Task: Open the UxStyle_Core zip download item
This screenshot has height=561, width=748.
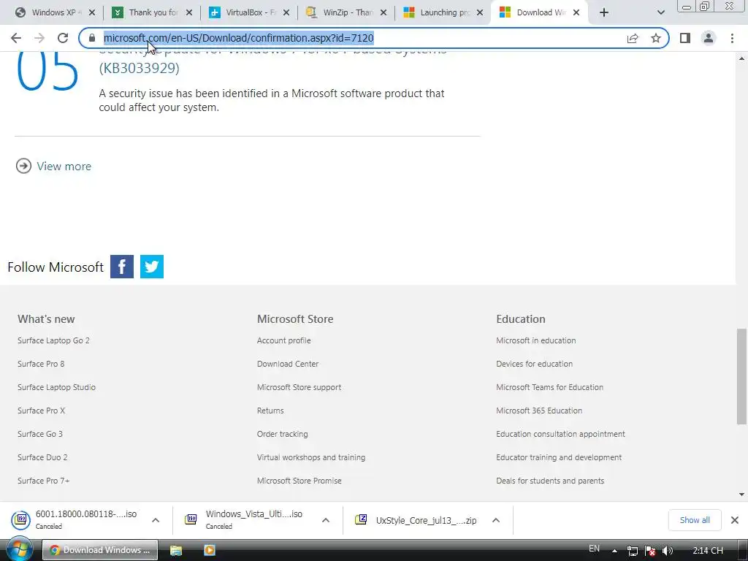Action: tap(416, 520)
